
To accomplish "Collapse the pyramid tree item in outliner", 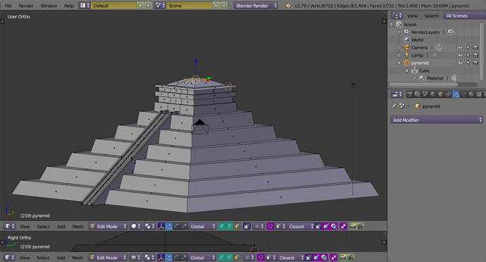I will 399,63.
